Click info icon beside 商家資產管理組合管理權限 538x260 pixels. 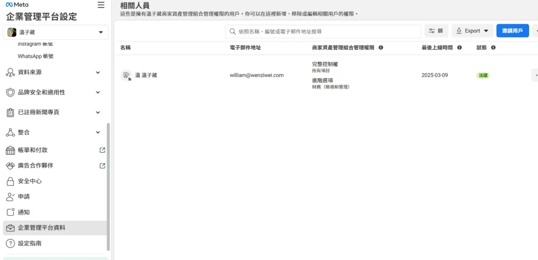(x=381, y=48)
